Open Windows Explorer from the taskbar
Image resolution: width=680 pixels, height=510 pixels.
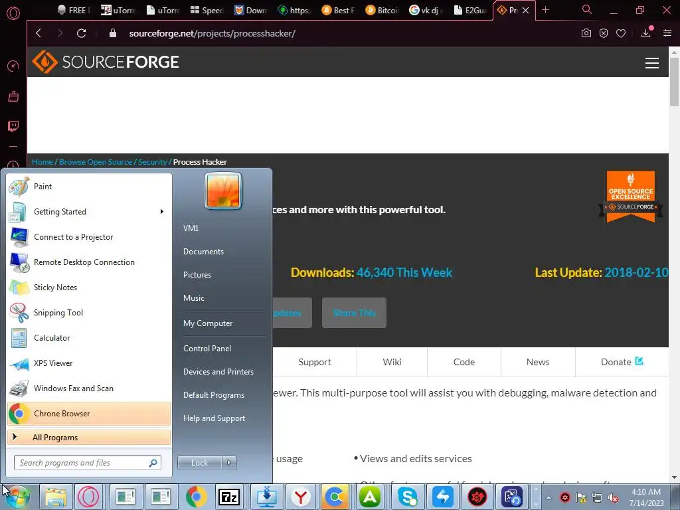56,497
